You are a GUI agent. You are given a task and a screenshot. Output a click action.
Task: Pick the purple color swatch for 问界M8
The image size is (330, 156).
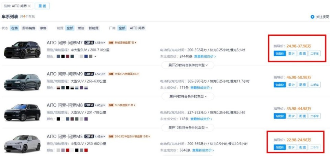(x=86, y=119)
